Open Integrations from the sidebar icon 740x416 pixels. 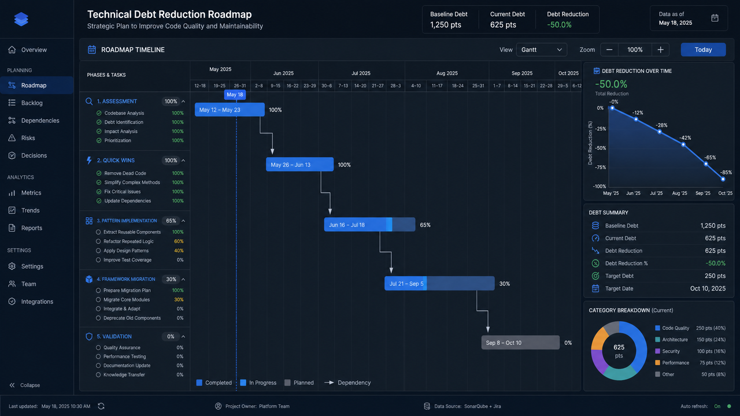click(x=12, y=302)
